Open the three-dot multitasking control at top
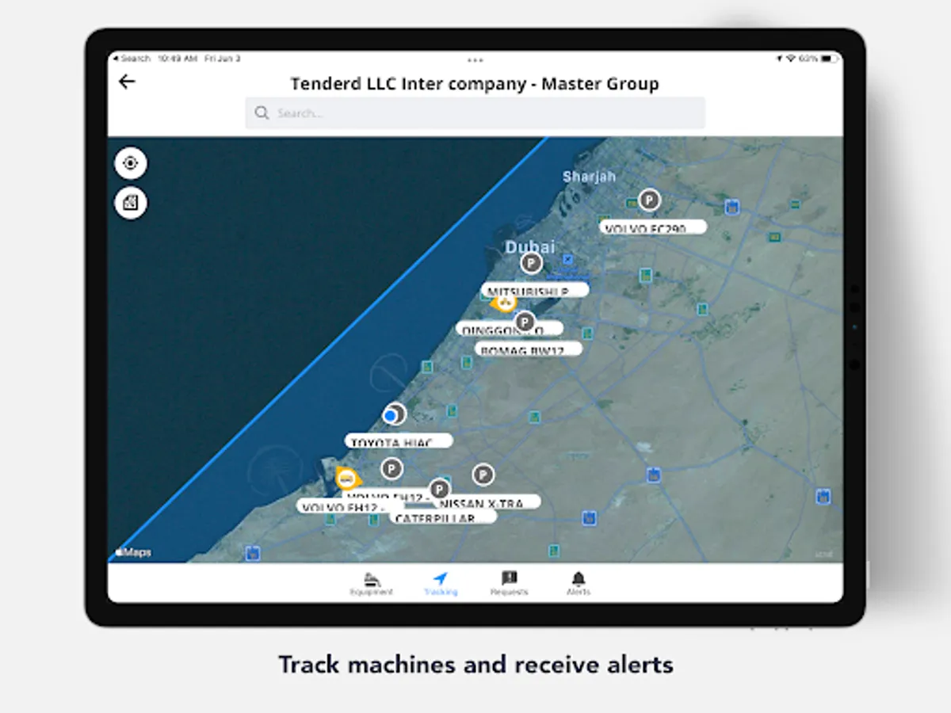 tap(475, 59)
